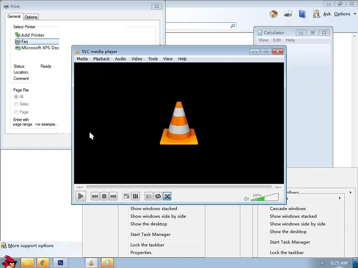Show hidden system tray icons arrow

[322, 263]
